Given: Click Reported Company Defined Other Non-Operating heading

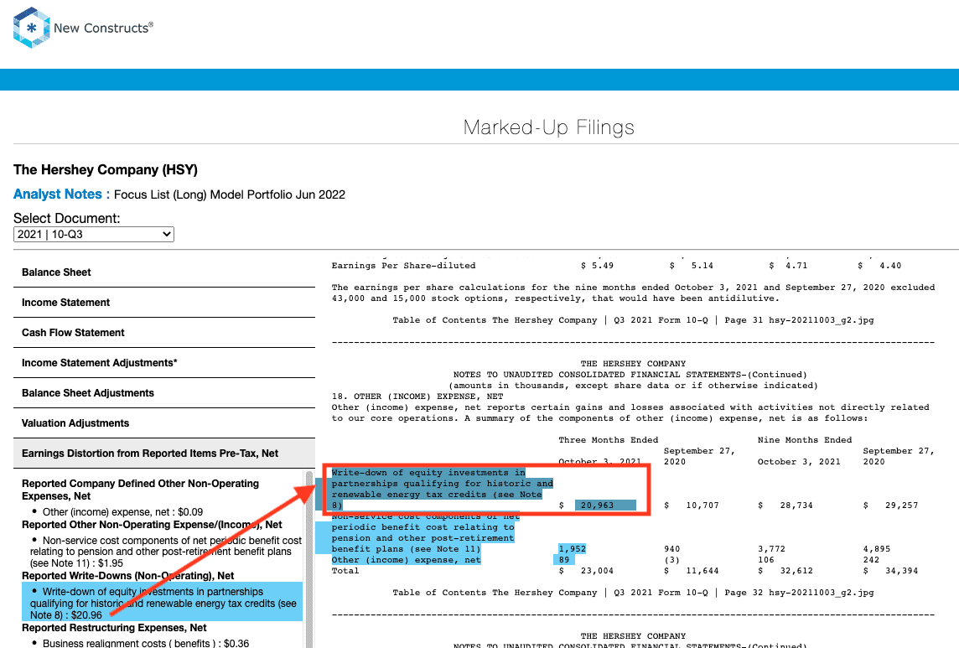Looking at the screenshot, I should click(140, 490).
